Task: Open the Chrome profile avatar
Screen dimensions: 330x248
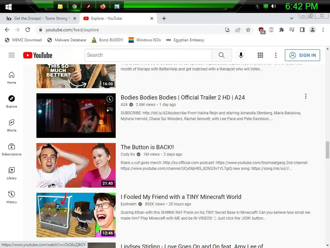Action: (313, 30)
